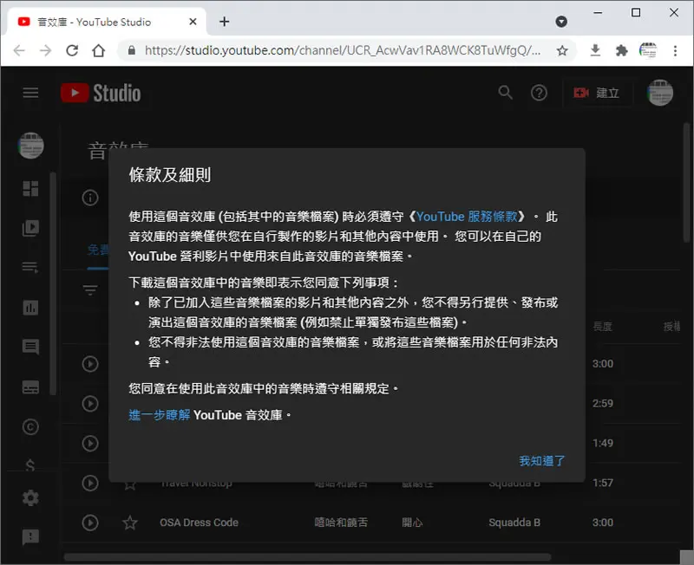Bookmark this page with the star icon
This screenshot has height=565, width=694.
click(x=562, y=50)
